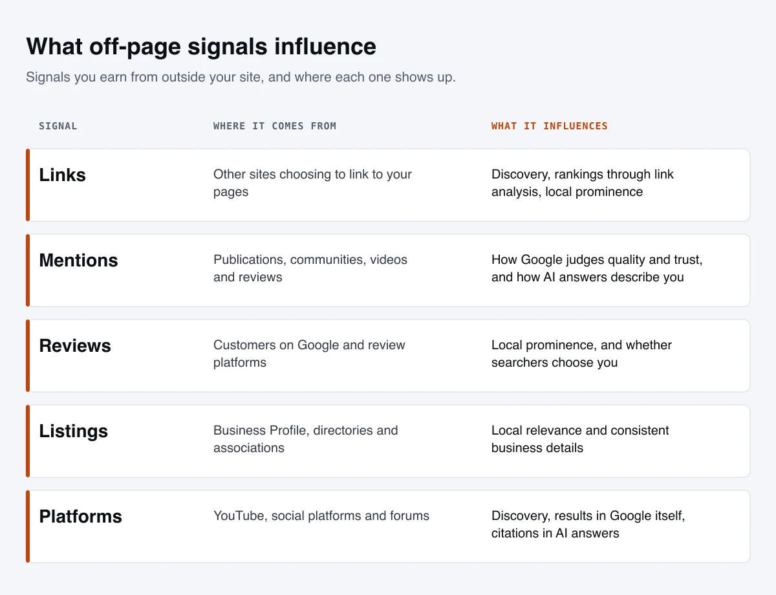
Task: Click the 'WHERE IT COMES FROM' column header
Action: [x=275, y=126]
